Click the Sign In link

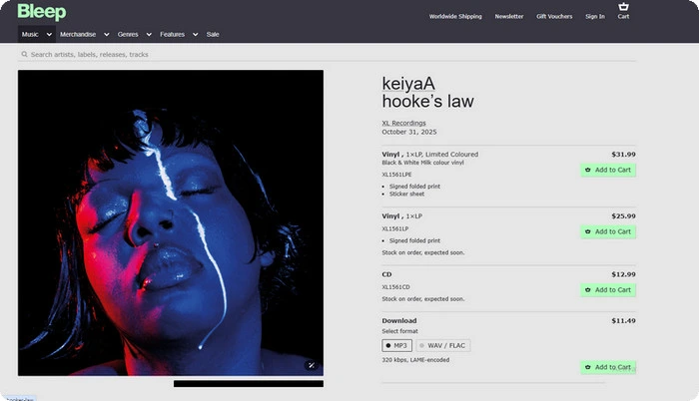(x=594, y=16)
